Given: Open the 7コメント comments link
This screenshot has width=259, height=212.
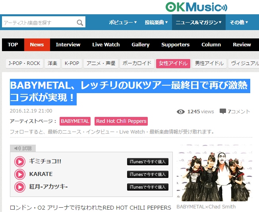Looking at the screenshot, I should pos(239,111).
